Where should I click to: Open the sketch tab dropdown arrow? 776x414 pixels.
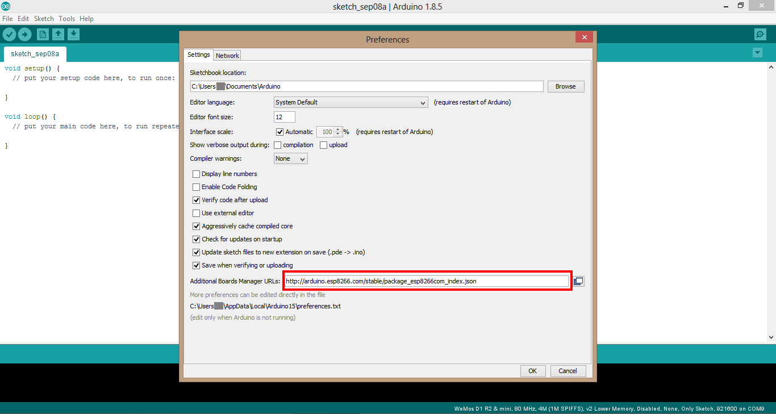[x=757, y=53]
